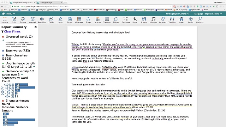The height and width of the screenshot is (127, 226).
Task: Select the <10 (18) sentence bar
Action: pyautogui.click(x=22, y=85)
